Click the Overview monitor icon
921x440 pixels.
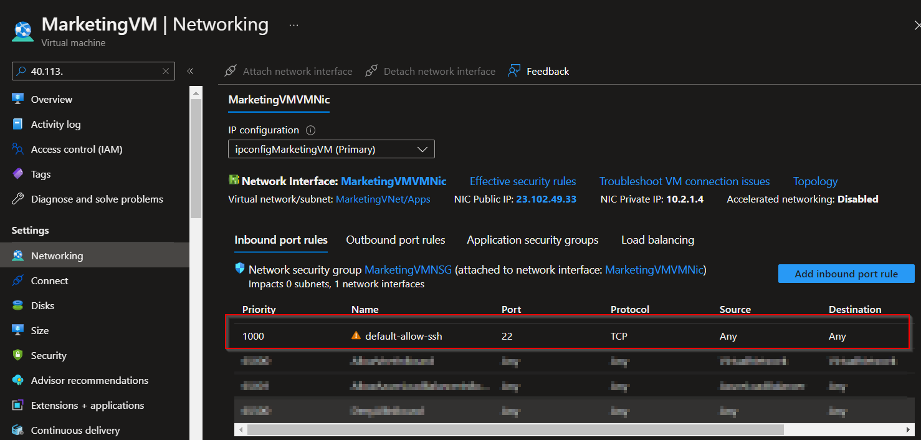click(x=18, y=99)
